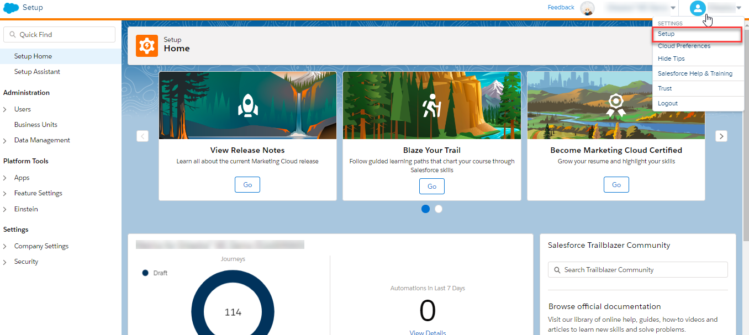Select the second carousel page dot
The image size is (749, 335).
coord(439,209)
